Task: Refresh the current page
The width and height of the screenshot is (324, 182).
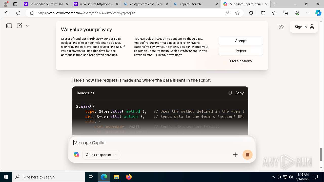Action: pyautogui.click(x=18, y=13)
